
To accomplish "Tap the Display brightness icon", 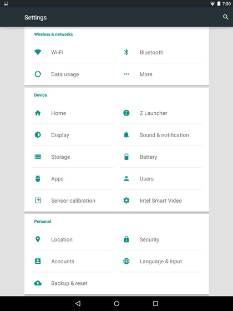I will (38, 135).
